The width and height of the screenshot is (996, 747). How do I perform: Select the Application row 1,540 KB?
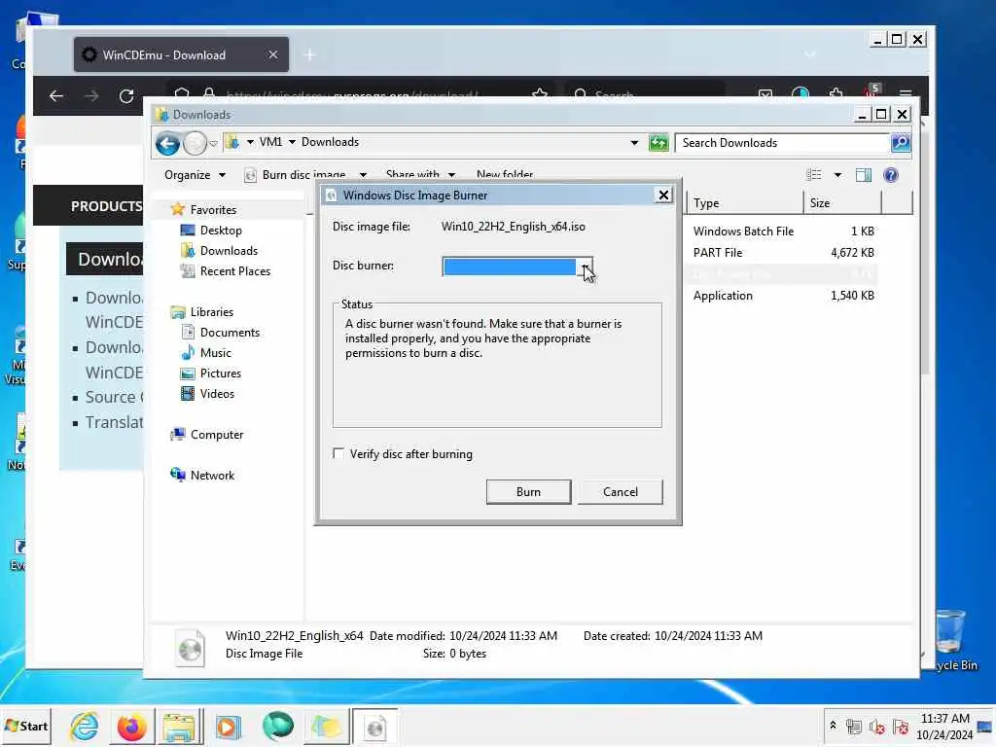(783, 296)
